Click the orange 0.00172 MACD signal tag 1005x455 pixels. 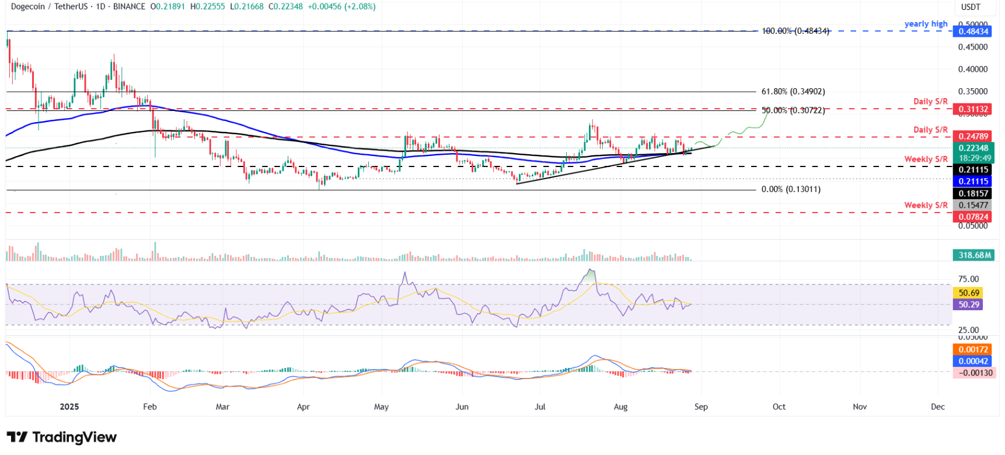pos(972,350)
